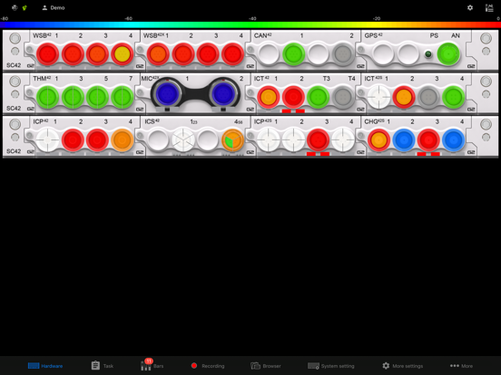Select ICP42 channel 2 red connector
501x375 pixels.
73,140
